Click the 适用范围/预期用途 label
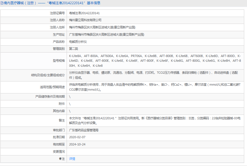Image resolution: width=247 pixels, height=166 pixels. pyautogui.click(x=52, y=87)
